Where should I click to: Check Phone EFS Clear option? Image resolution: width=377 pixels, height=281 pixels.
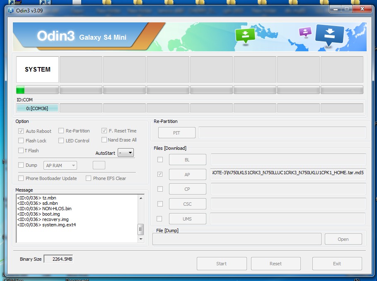click(89, 178)
